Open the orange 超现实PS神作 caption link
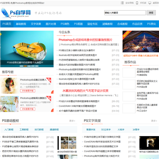 (x=141, y=56)
